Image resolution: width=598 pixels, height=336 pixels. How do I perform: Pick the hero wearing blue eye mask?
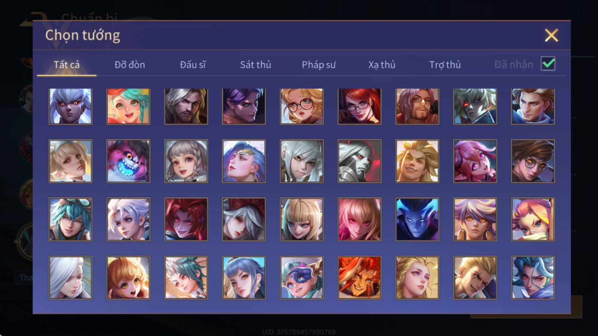[x=302, y=277]
